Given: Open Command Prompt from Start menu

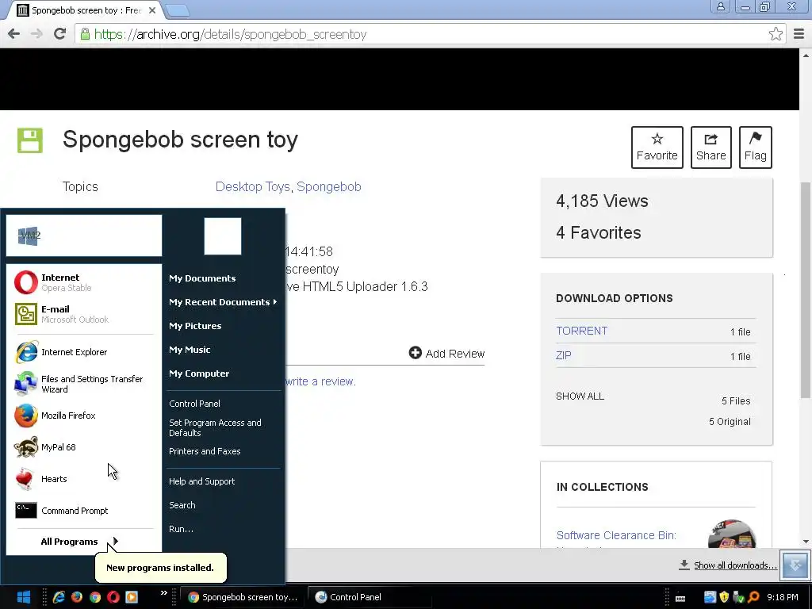Looking at the screenshot, I should (x=82, y=511).
